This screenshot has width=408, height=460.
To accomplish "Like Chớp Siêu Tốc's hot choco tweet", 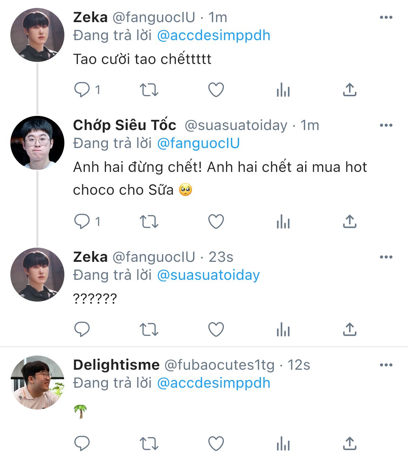I will pyautogui.click(x=216, y=222).
